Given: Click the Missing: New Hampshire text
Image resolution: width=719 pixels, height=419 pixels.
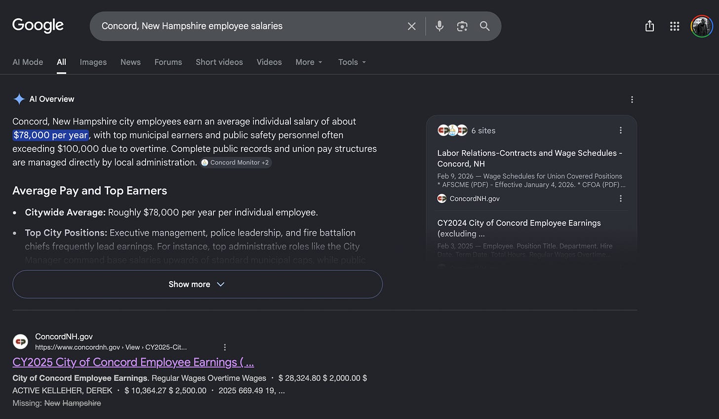Looking at the screenshot, I should click(x=57, y=403).
